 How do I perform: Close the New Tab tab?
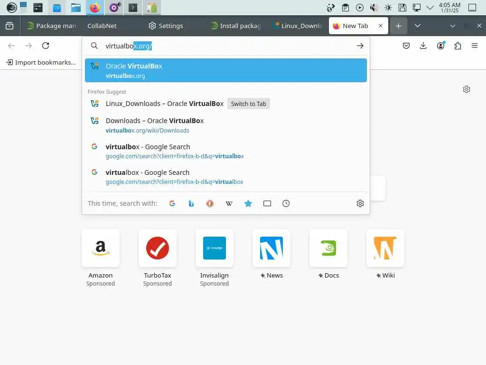381,26
